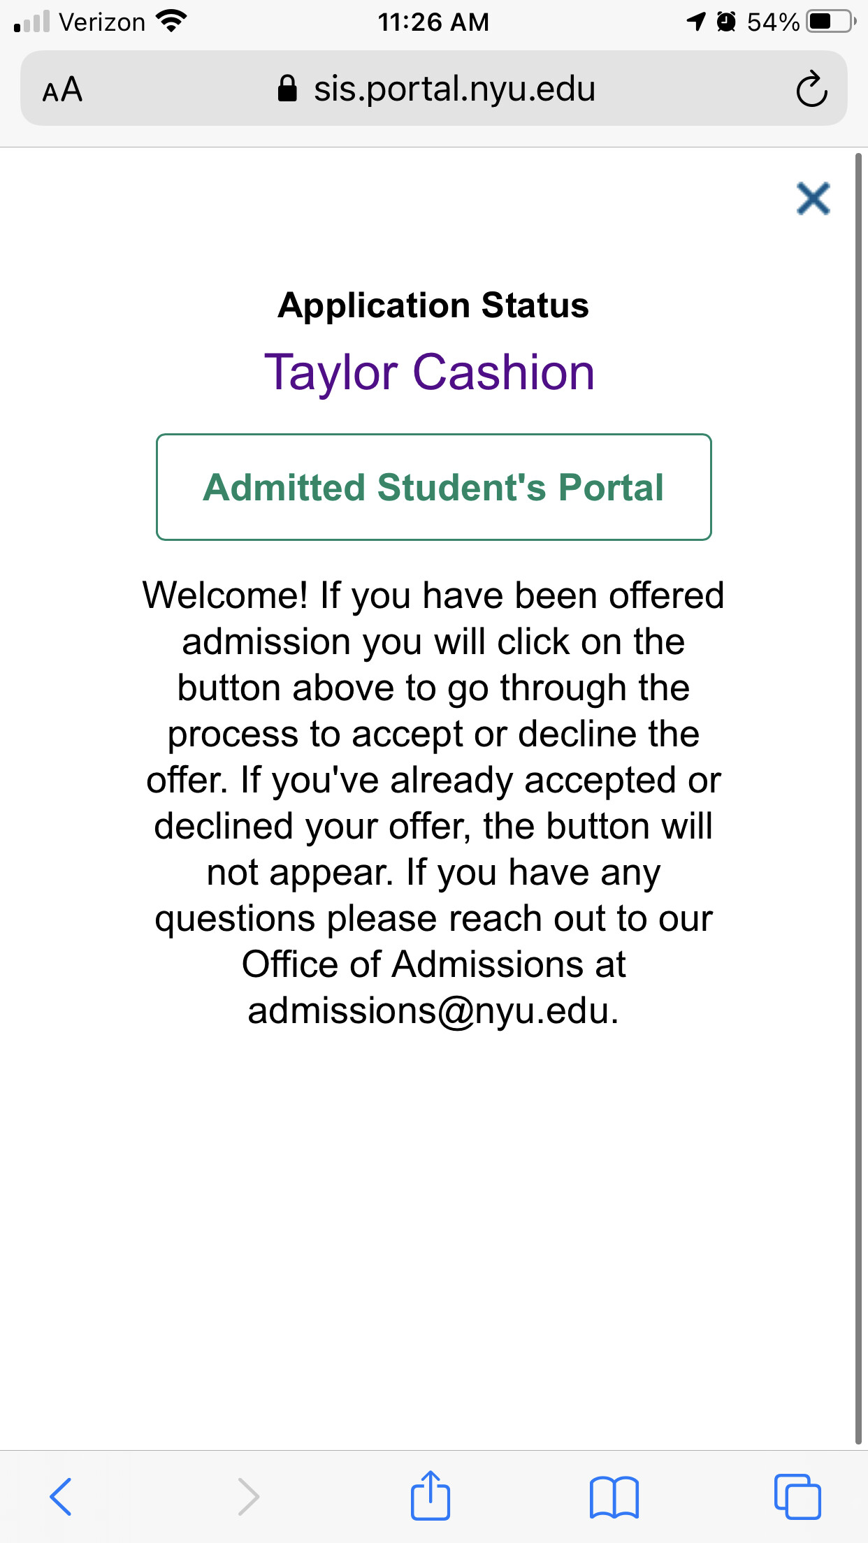The image size is (868, 1543).
Task: Click the Application Status heading
Action: tap(433, 305)
